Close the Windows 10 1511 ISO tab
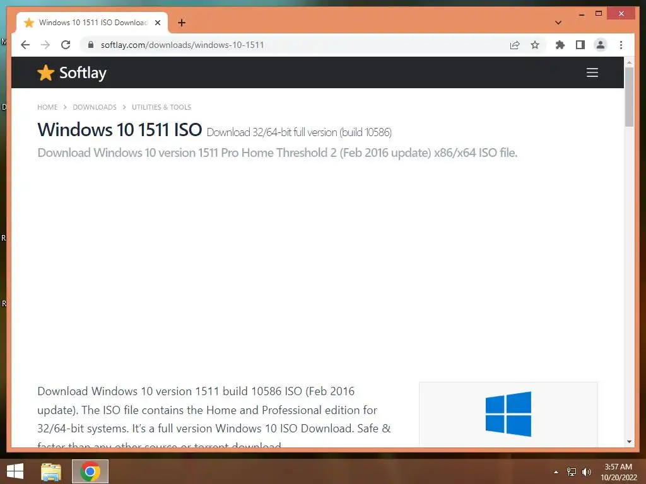 [x=157, y=23]
